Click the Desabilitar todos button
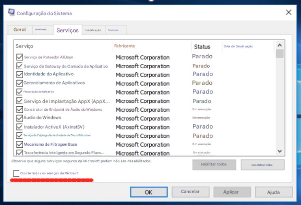This screenshot has width=301, height=205. pyautogui.click(x=263, y=165)
